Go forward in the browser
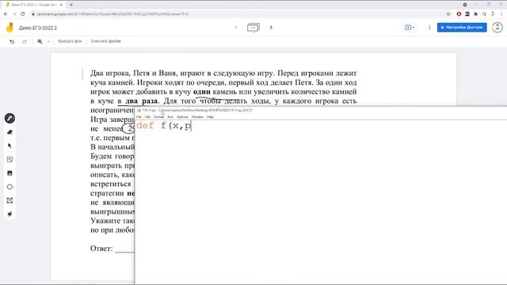 (14, 14)
